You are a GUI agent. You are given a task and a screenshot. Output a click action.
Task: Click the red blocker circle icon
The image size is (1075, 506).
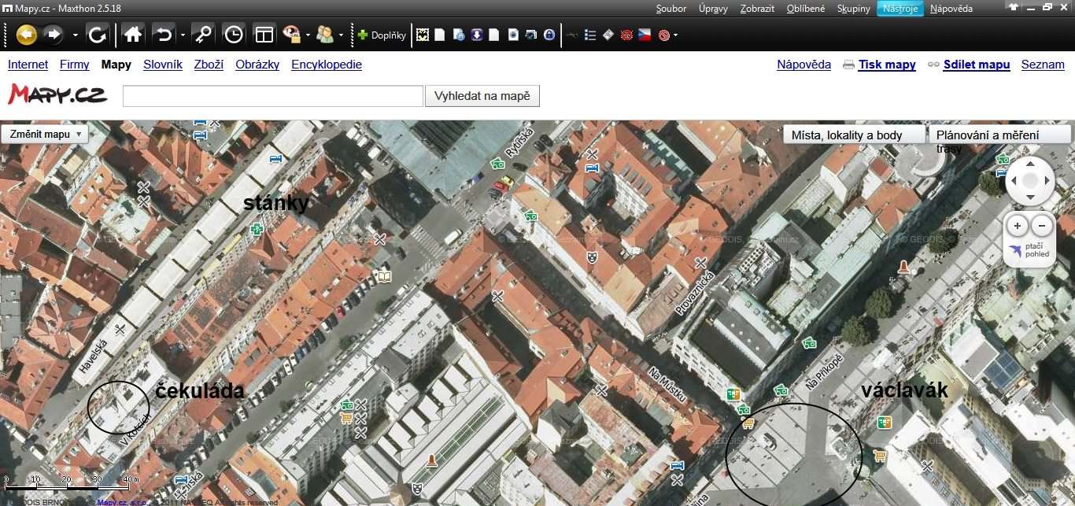click(663, 35)
